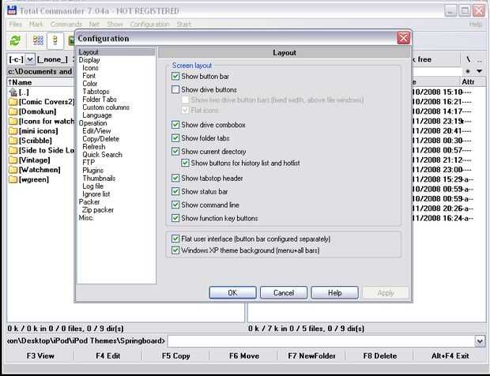Image resolution: width=490 pixels, height=376 pixels.
Task: Click the green Refresh arrows toolbar icon
Action: (15, 40)
